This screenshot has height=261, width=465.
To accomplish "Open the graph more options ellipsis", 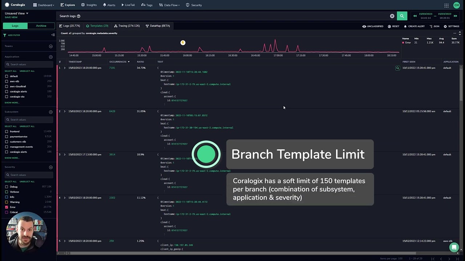I will click(x=454, y=33).
